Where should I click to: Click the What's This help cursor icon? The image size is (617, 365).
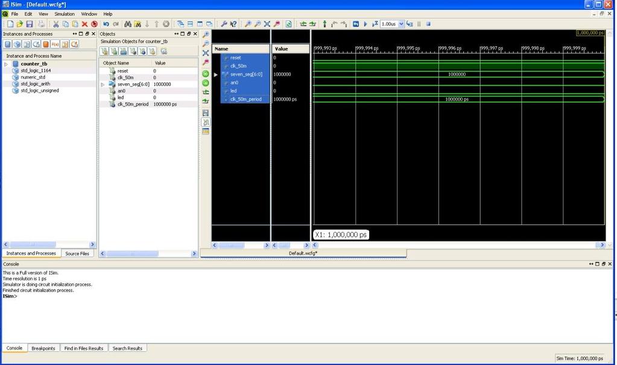[233, 24]
